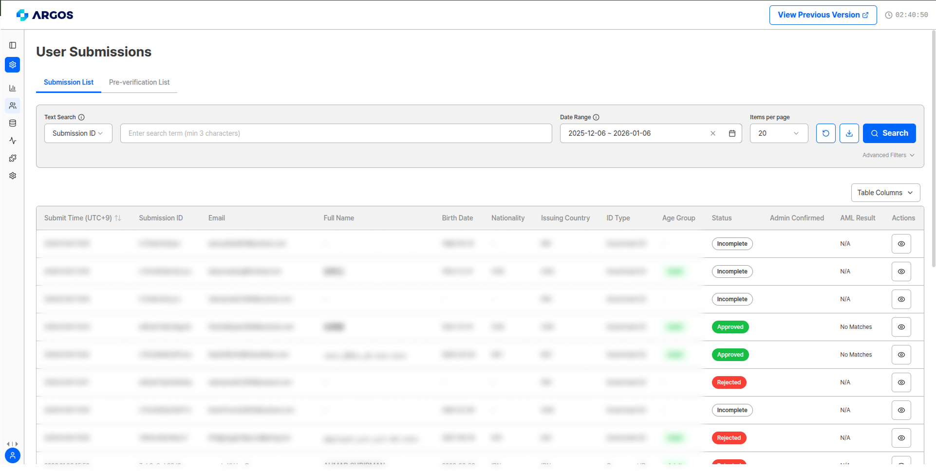The image size is (936, 471).
Task: Switch to the Pre-verification List tab
Action: click(139, 82)
